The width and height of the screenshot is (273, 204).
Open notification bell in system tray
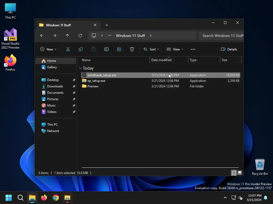tap(266, 198)
